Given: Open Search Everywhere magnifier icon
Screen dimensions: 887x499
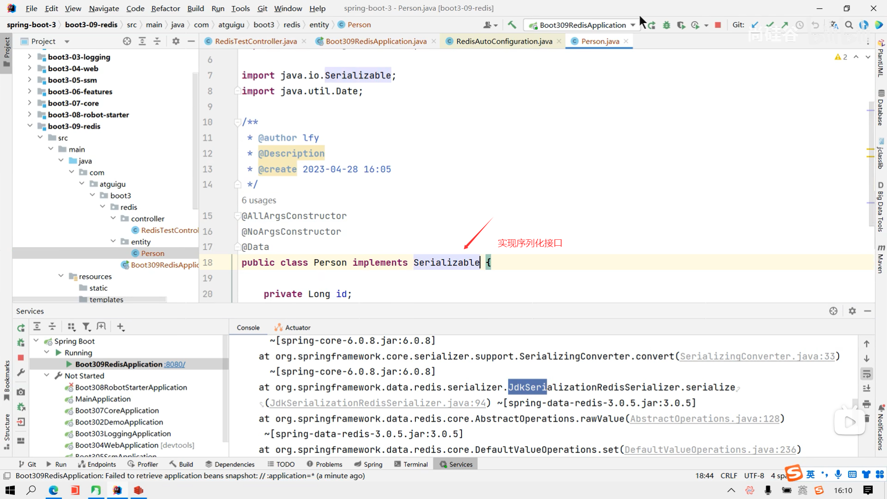Looking at the screenshot, I should pos(849,25).
